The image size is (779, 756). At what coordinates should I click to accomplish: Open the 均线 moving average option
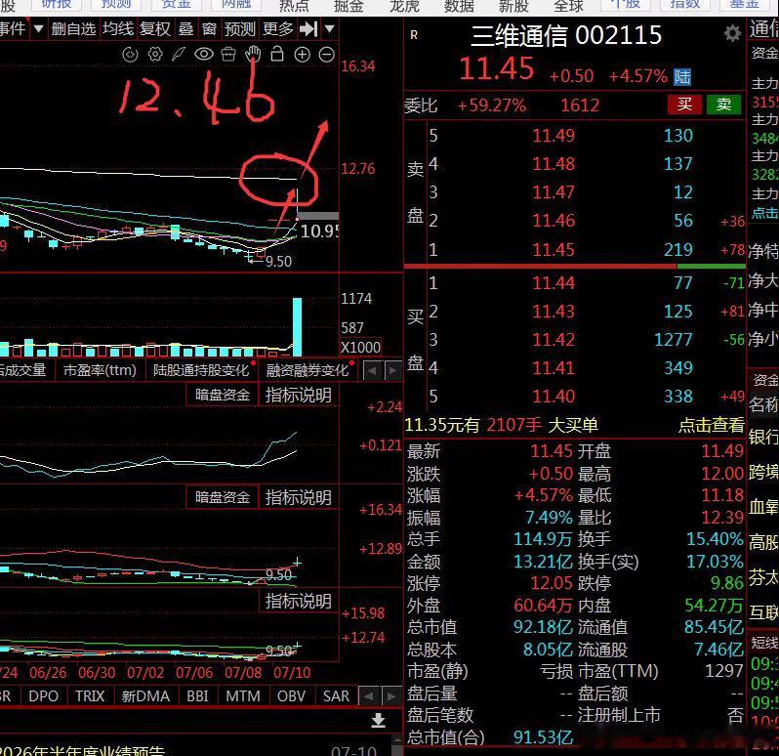118,29
